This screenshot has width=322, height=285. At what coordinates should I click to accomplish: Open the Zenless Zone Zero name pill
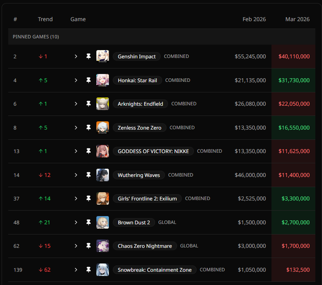(x=139, y=128)
